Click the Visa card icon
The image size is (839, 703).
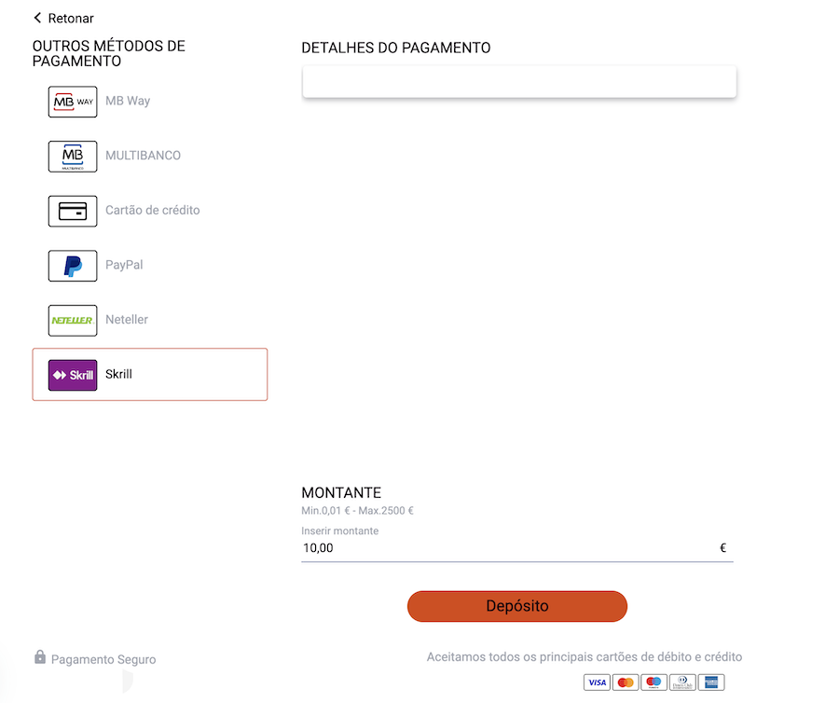tap(598, 682)
